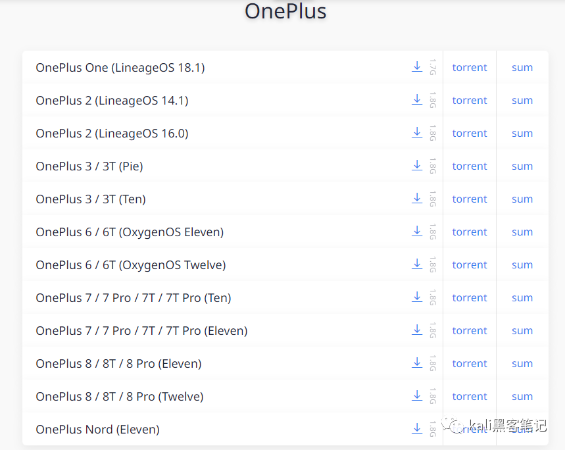Image resolution: width=565 pixels, height=450 pixels.
Task: View sum for OnePlus One (LineageOS 18.1)
Action: click(522, 68)
